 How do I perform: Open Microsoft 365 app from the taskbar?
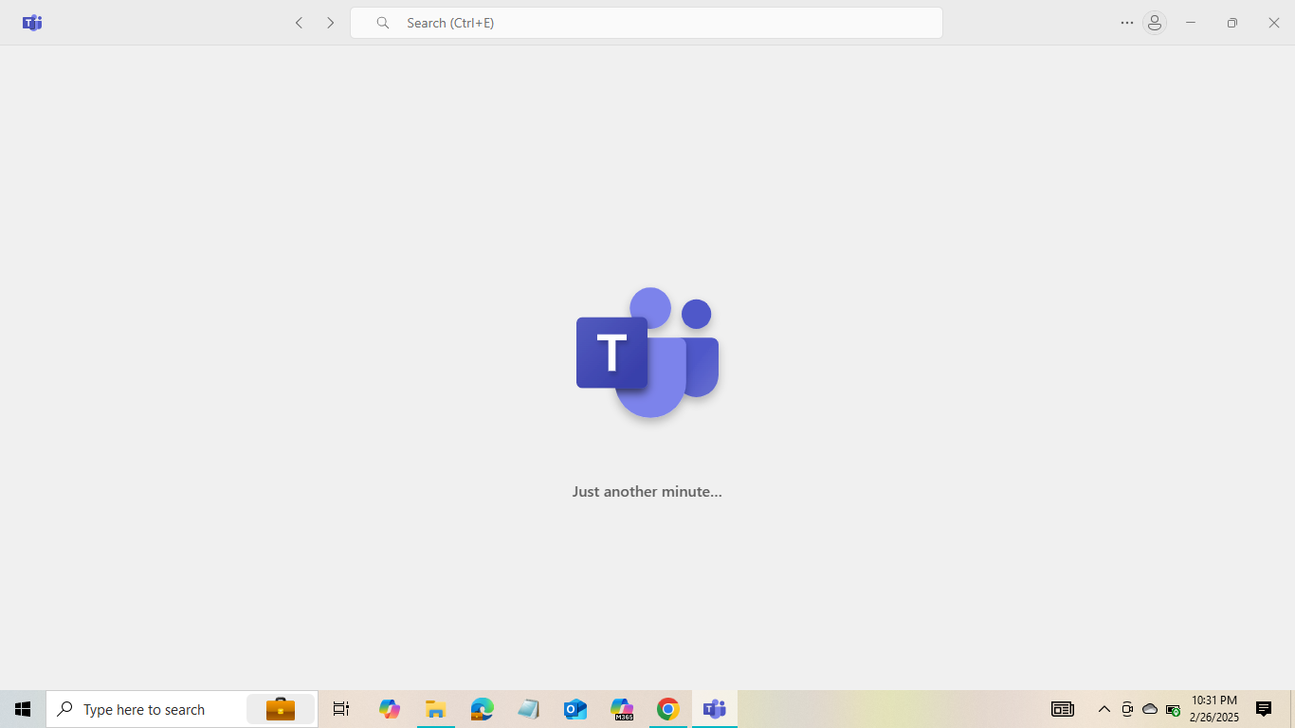pyautogui.click(x=622, y=709)
